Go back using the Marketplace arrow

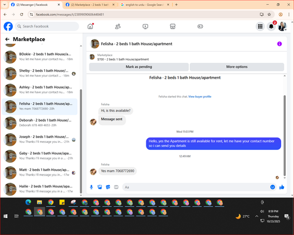(x=7, y=39)
